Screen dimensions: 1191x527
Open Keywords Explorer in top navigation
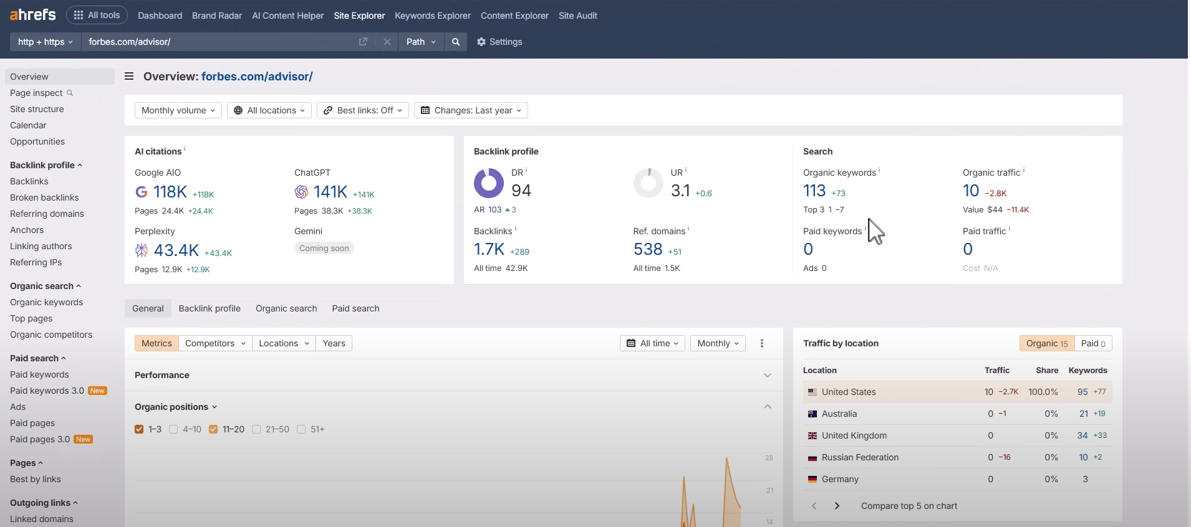[x=433, y=16]
